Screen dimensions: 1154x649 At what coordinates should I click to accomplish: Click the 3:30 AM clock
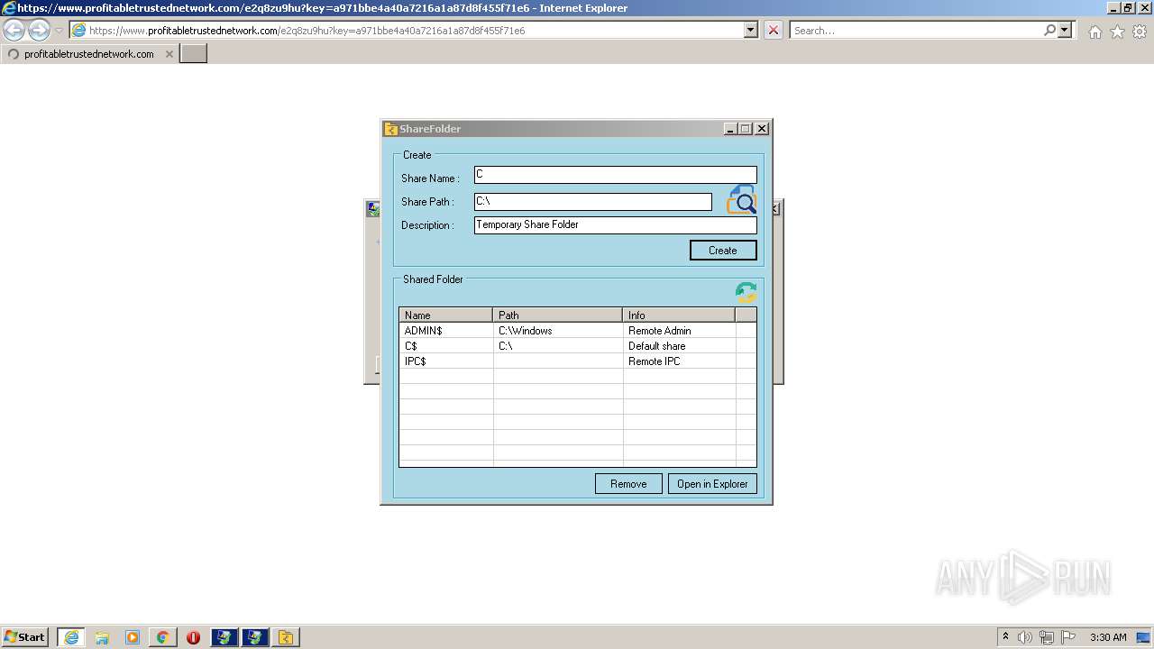[x=1108, y=636]
